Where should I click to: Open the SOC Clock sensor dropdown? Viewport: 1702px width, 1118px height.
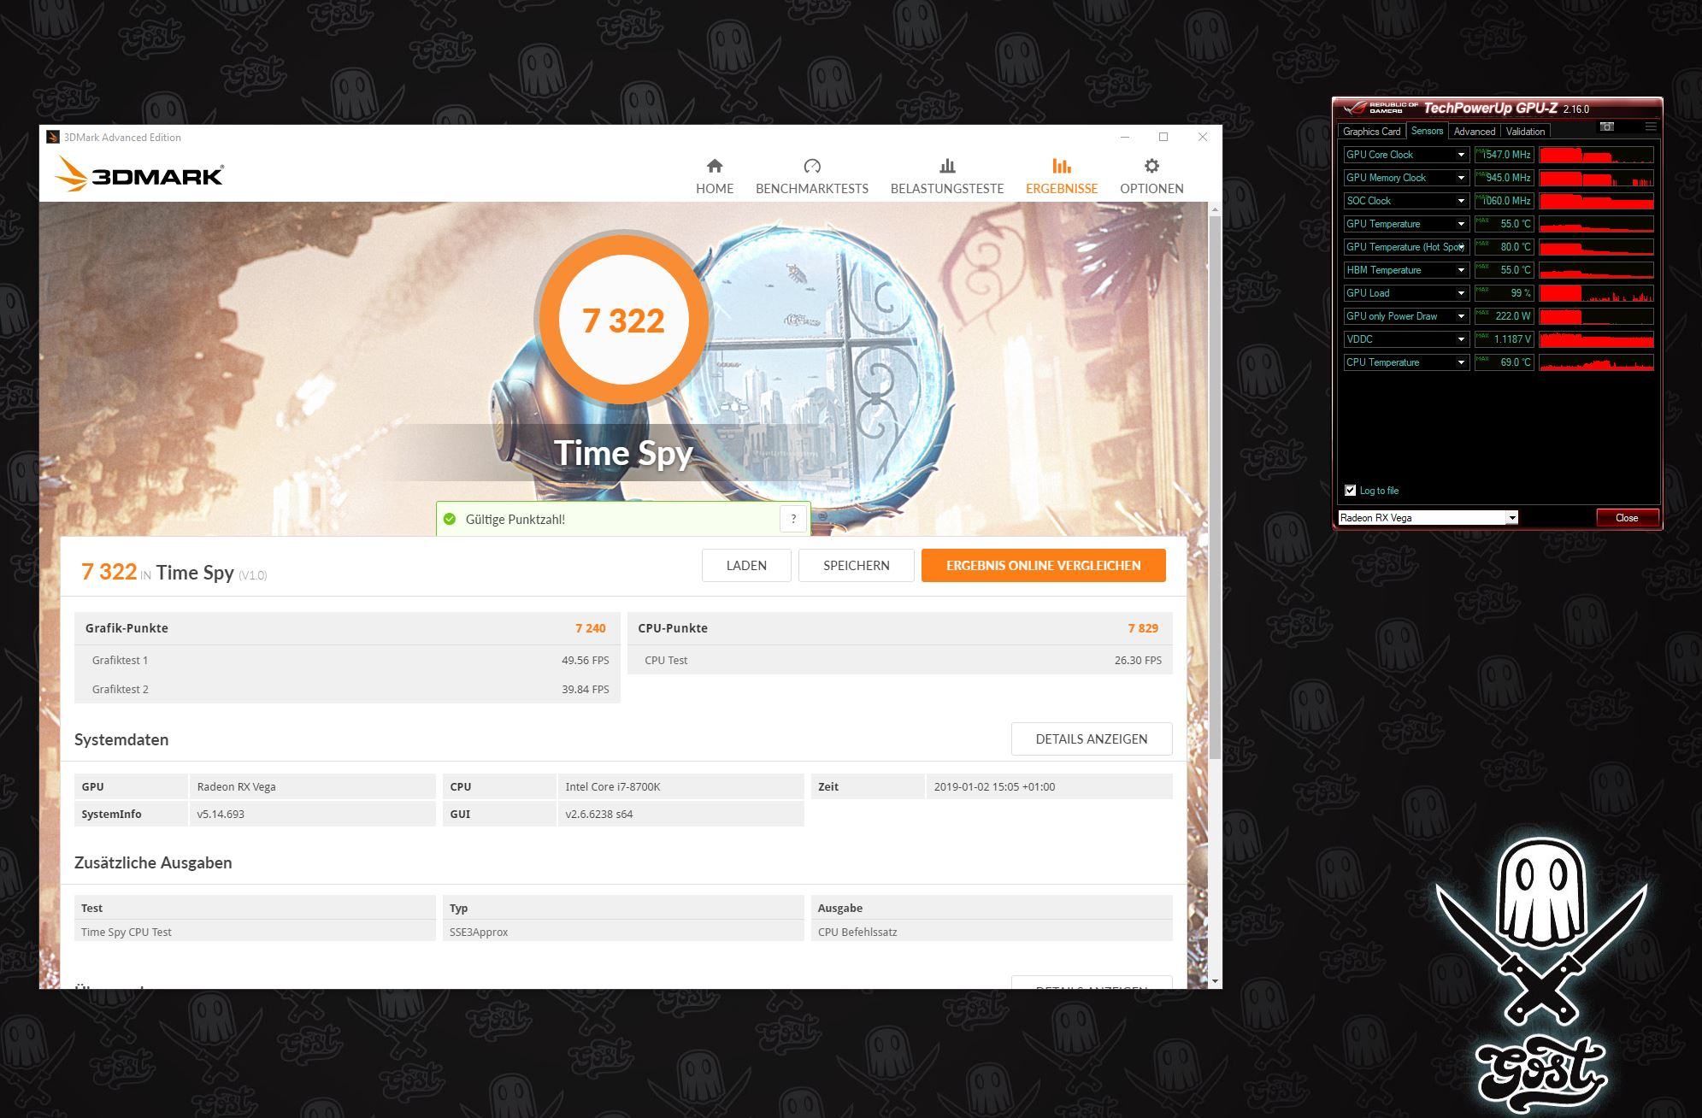pos(1461,201)
